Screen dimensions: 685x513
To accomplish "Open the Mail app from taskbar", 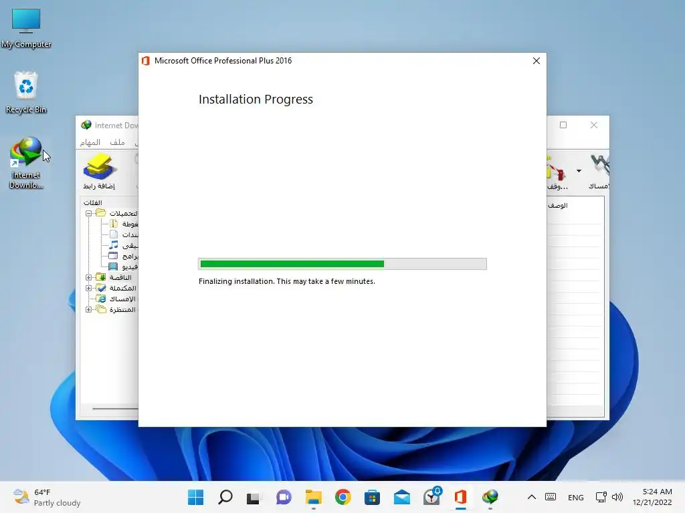I will coord(402,497).
